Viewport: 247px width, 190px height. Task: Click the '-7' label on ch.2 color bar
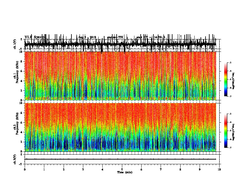pos(230,147)
